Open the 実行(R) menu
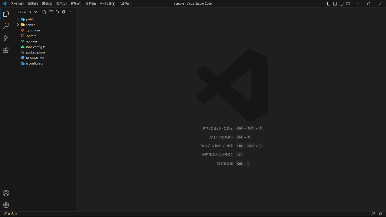The height and width of the screenshot is (217, 386). click(90, 4)
